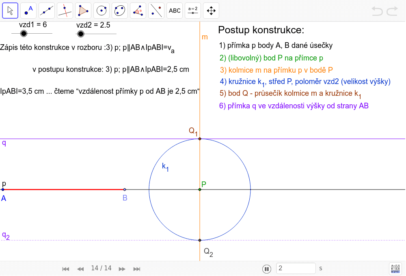Click the k1 circle label
This screenshot has width=406, height=276.
pos(165,166)
